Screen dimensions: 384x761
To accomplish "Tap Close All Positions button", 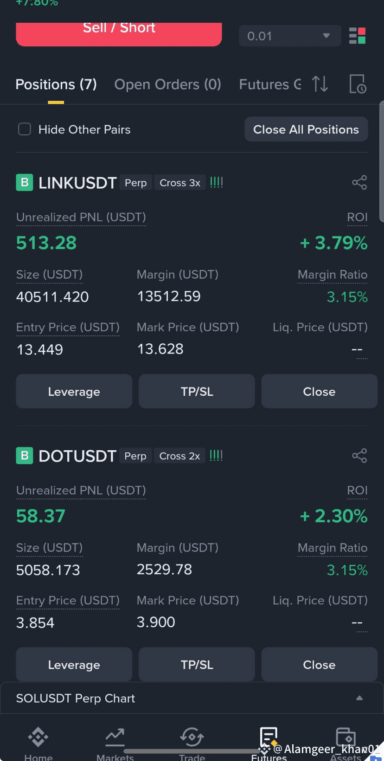I will (x=306, y=129).
